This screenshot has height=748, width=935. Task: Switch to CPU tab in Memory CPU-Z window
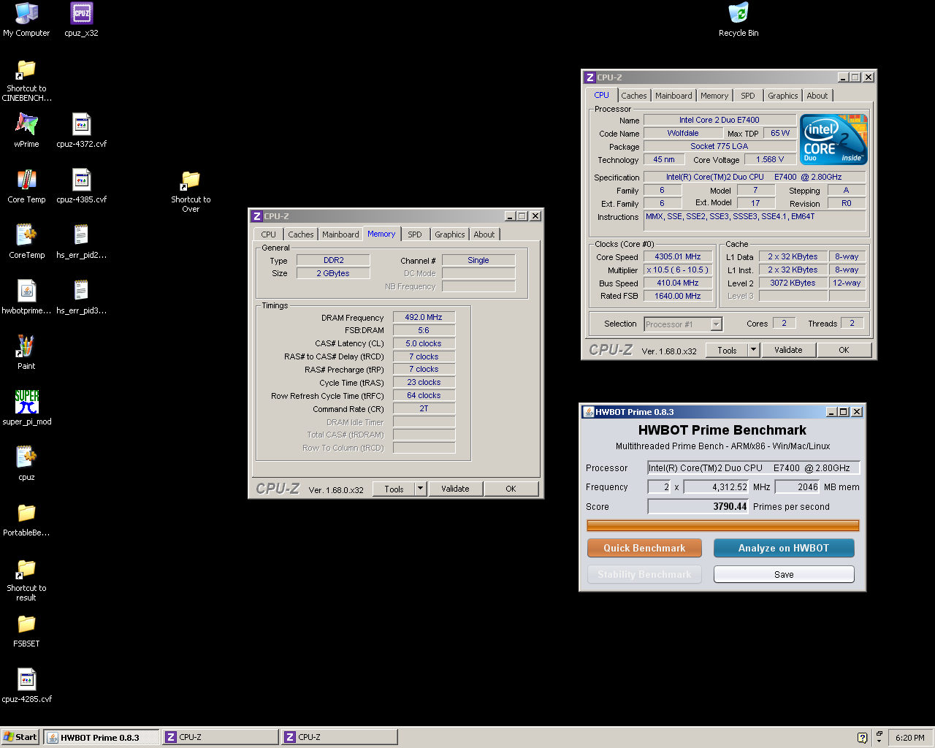(268, 234)
